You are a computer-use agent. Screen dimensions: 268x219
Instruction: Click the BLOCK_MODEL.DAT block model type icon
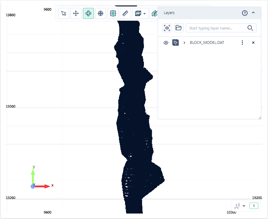[x=175, y=43]
